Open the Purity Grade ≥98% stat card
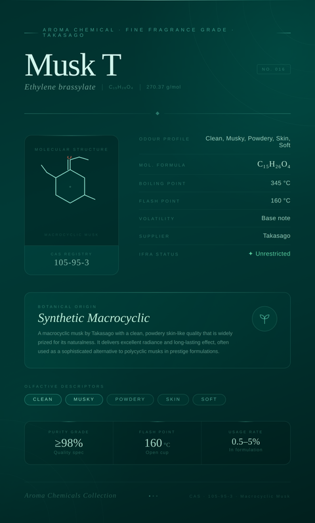 69,443
